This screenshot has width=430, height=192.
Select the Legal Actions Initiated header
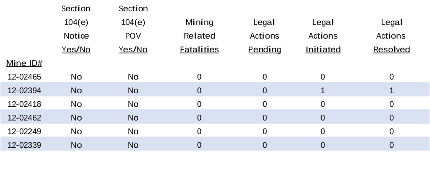point(323,36)
